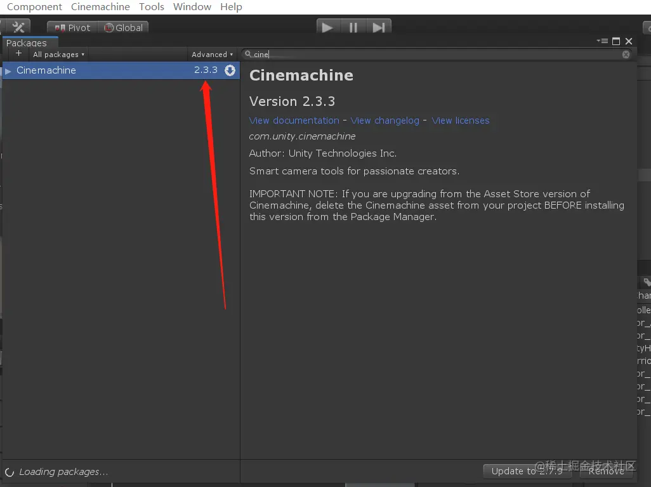Open the View licenses link
The image size is (651, 487).
[461, 120]
